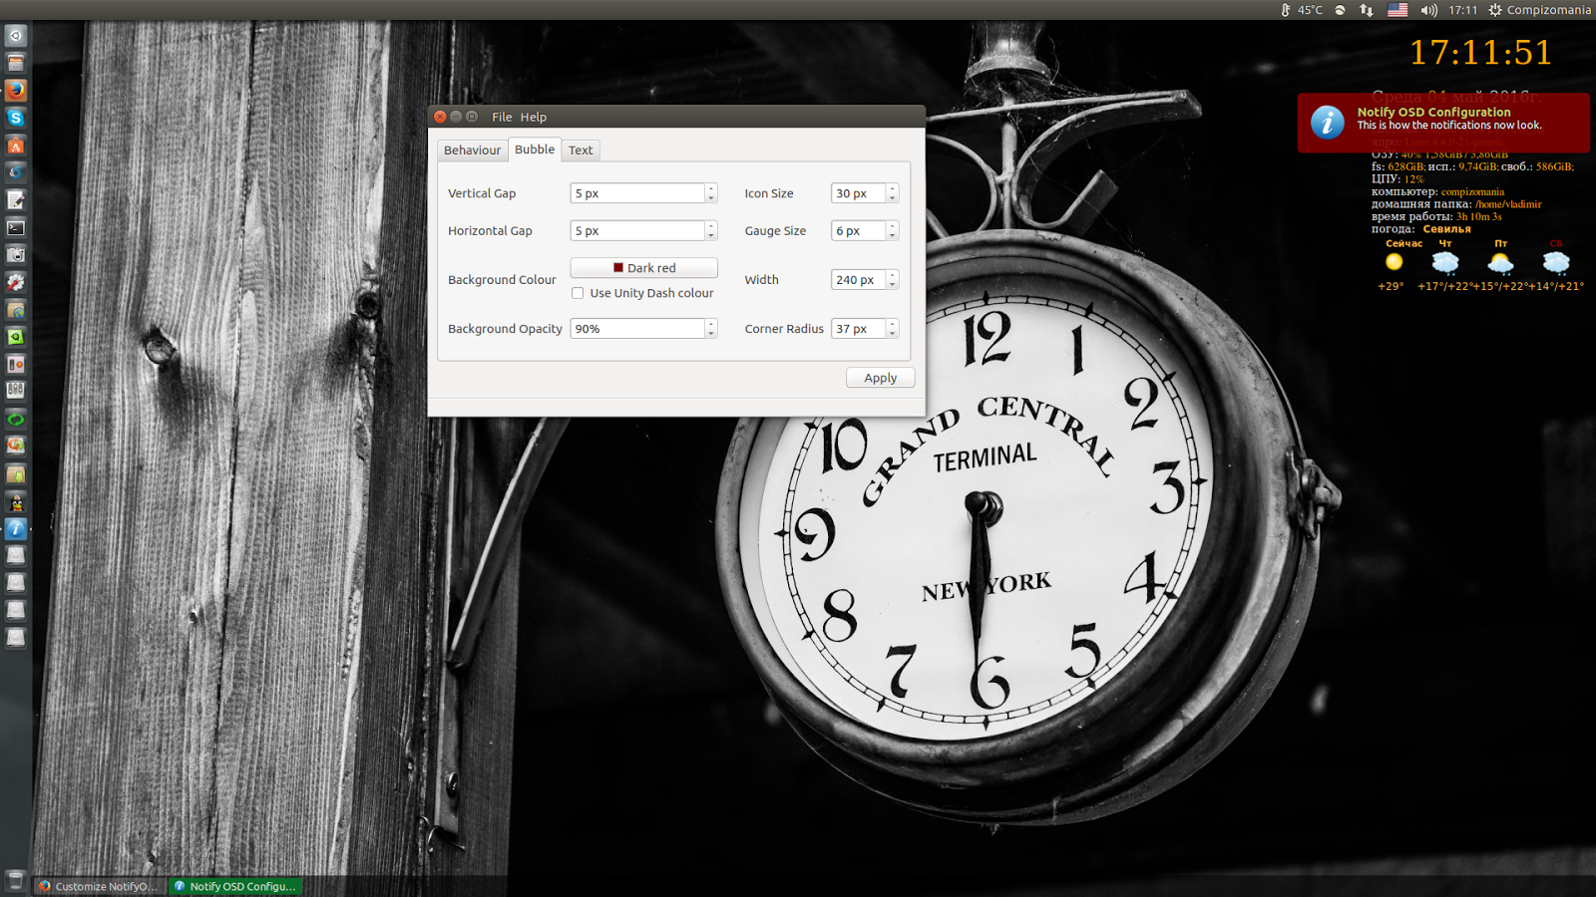Select the Bubble tab
Screen dimensions: 1596x897
(x=535, y=149)
